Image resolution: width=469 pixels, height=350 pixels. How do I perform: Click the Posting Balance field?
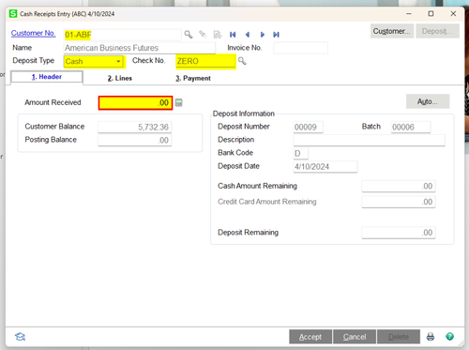tap(135, 140)
